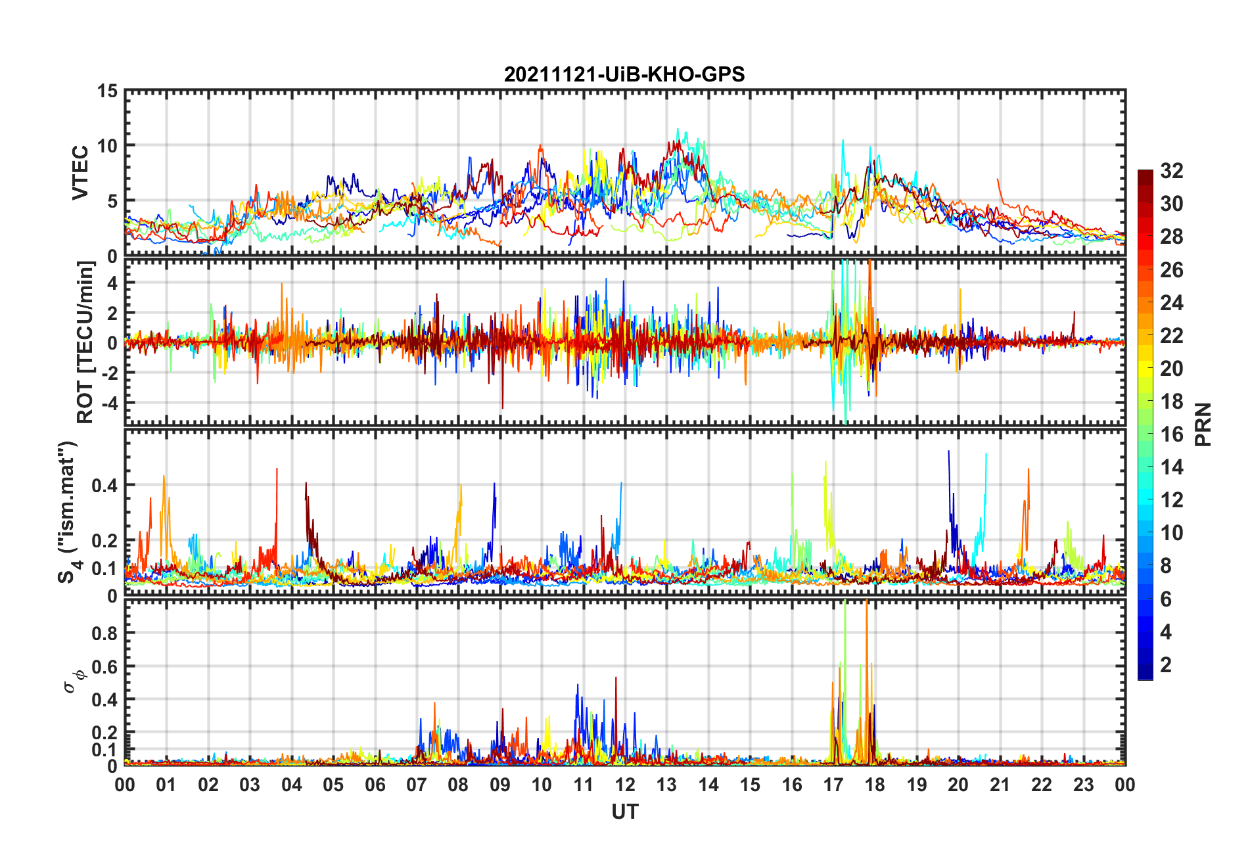
Task: Click colorbar tick value 2
Action: click(1166, 664)
